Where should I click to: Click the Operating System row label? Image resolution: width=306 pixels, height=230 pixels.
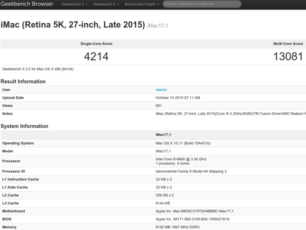pyautogui.click(x=18, y=143)
